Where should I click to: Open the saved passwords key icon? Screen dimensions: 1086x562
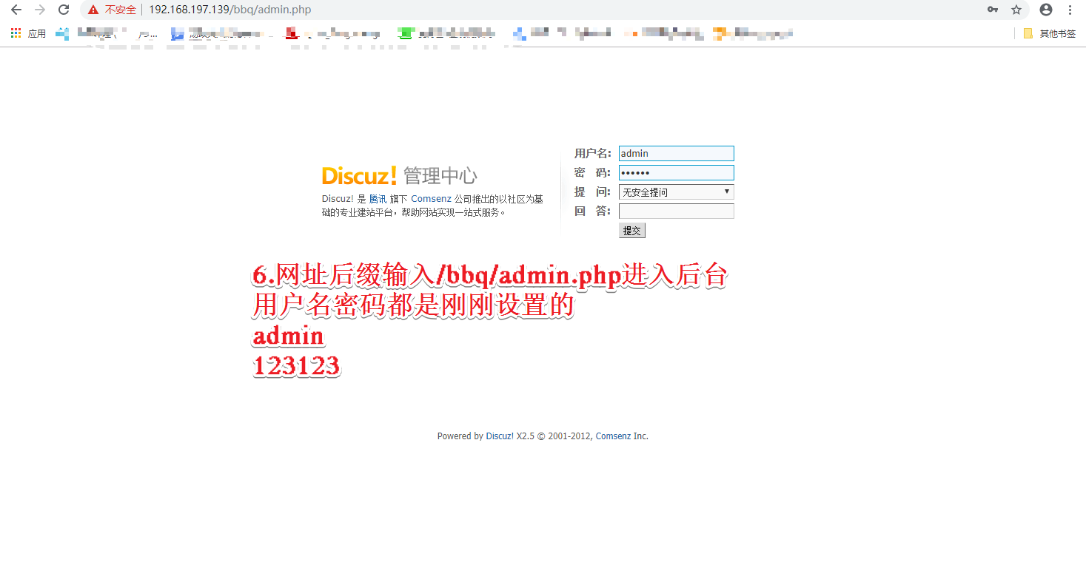[x=993, y=10]
